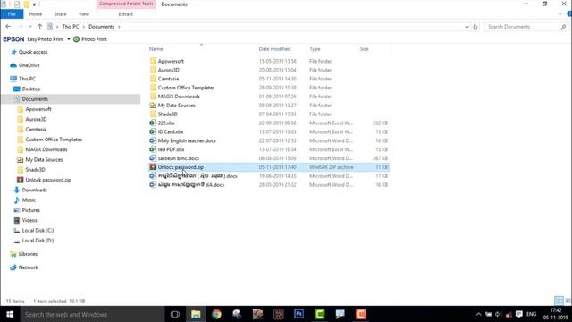This screenshot has height=322, width=572.
Task: Click the volume icon in system tray
Action: pyautogui.click(x=499, y=314)
